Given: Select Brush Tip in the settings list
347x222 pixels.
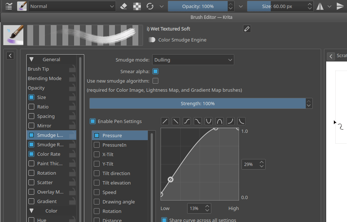Looking at the screenshot, I should click(x=38, y=69).
